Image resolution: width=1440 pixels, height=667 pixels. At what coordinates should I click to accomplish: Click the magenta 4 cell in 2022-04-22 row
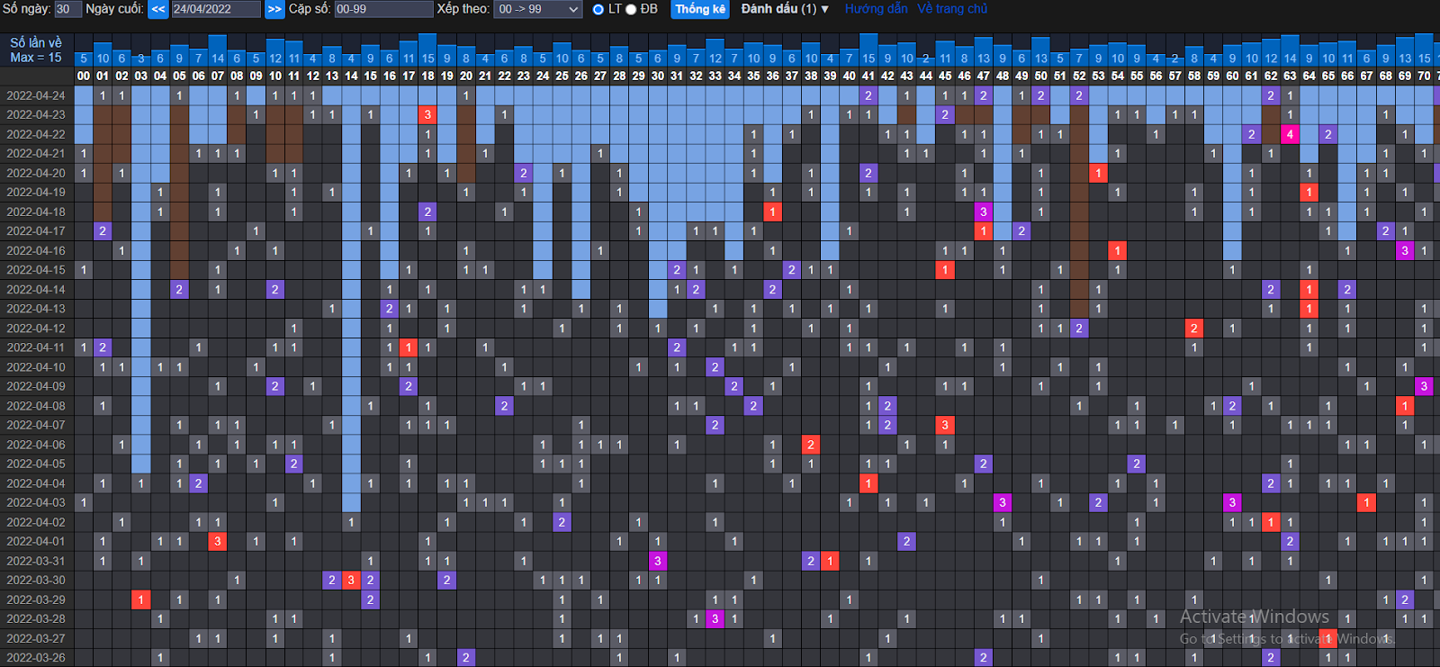[x=1290, y=134]
